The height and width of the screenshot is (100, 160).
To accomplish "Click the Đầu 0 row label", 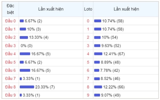I will pos(10,21).
